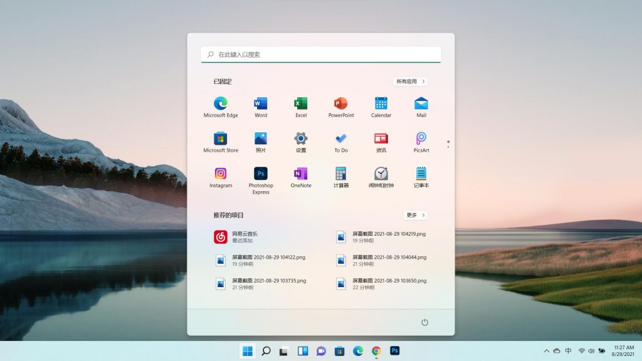Go to next pinned apps page dot
The width and height of the screenshot is (642, 361).
tap(448, 147)
